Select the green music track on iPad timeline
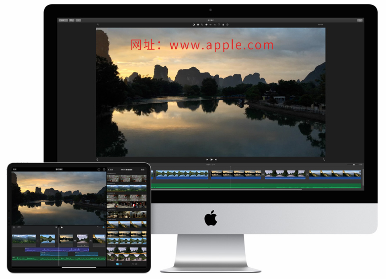The height and width of the screenshot is (279, 386). pos(59,258)
